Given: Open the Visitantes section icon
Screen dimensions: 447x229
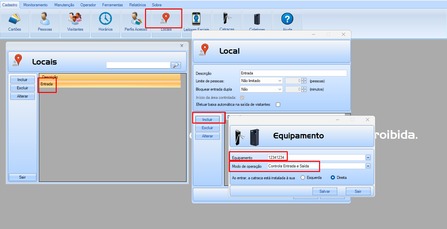Looking at the screenshot, I should click(75, 20).
